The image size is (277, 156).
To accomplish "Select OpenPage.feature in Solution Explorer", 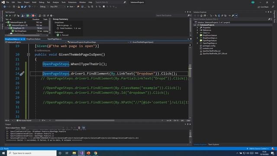I will (x=209, y=41).
